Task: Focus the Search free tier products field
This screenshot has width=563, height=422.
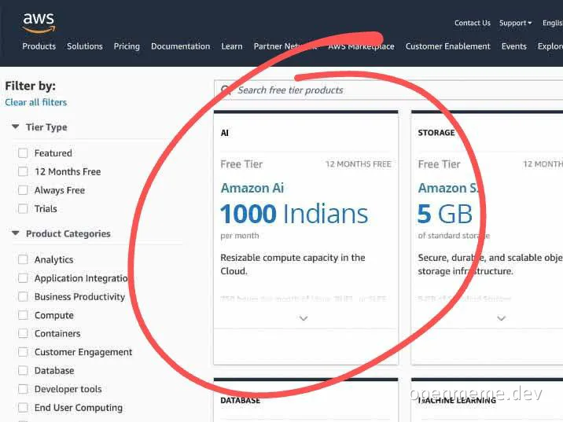Action: [x=388, y=90]
